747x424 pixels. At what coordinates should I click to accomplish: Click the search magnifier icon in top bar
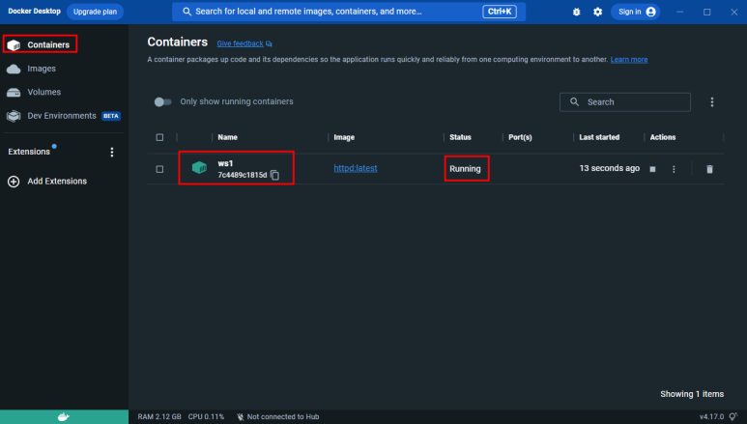[187, 12]
